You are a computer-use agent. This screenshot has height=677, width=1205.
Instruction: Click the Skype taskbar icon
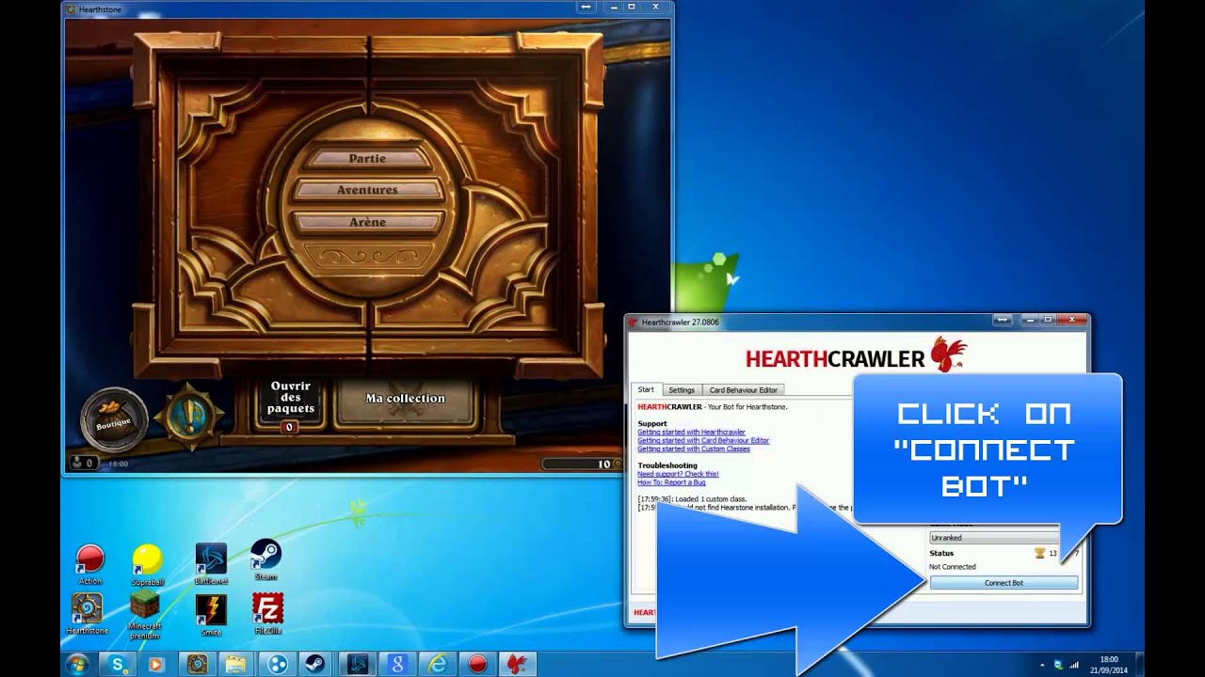click(118, 665)
